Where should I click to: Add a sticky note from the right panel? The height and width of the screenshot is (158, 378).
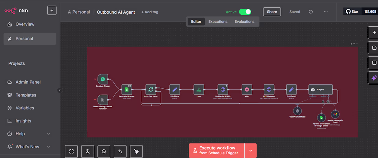[x=374, y=48]
